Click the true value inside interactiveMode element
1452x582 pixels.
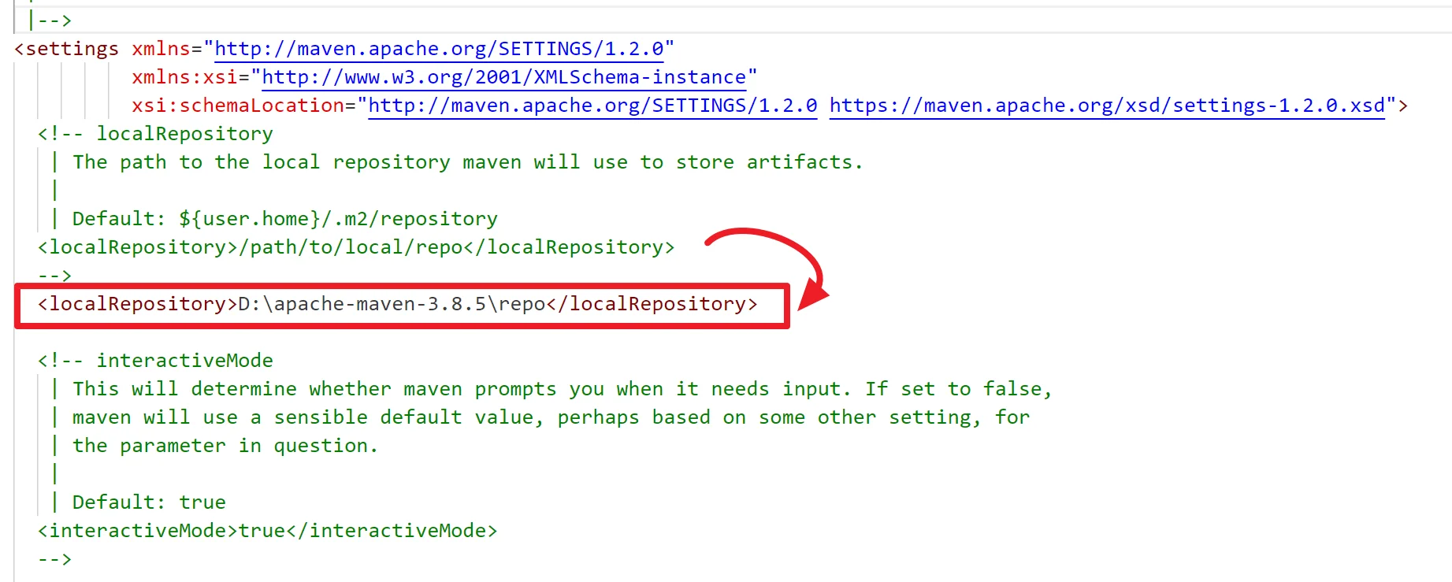coord(262,531)
